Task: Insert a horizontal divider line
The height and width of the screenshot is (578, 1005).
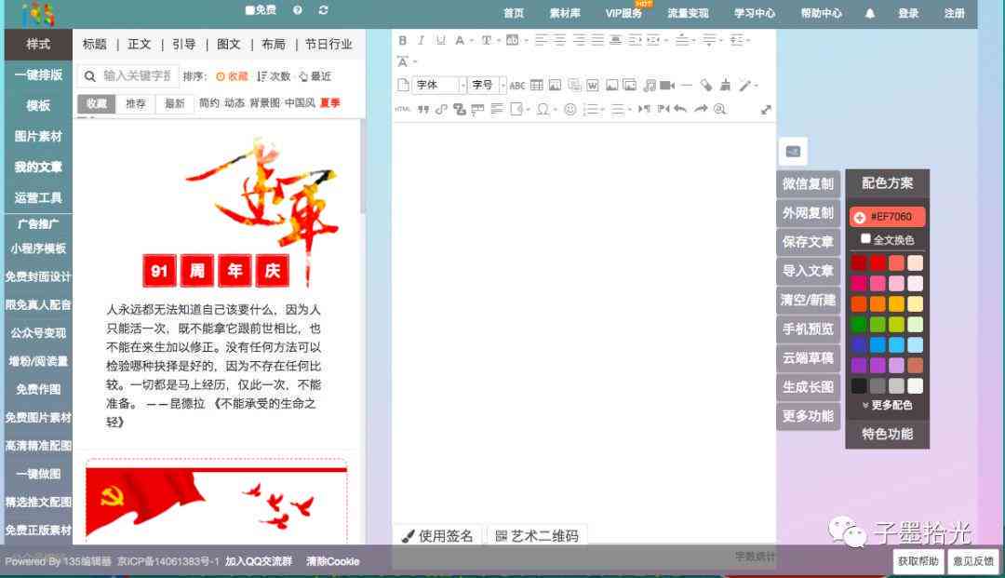Action: (x=687, y=85)
